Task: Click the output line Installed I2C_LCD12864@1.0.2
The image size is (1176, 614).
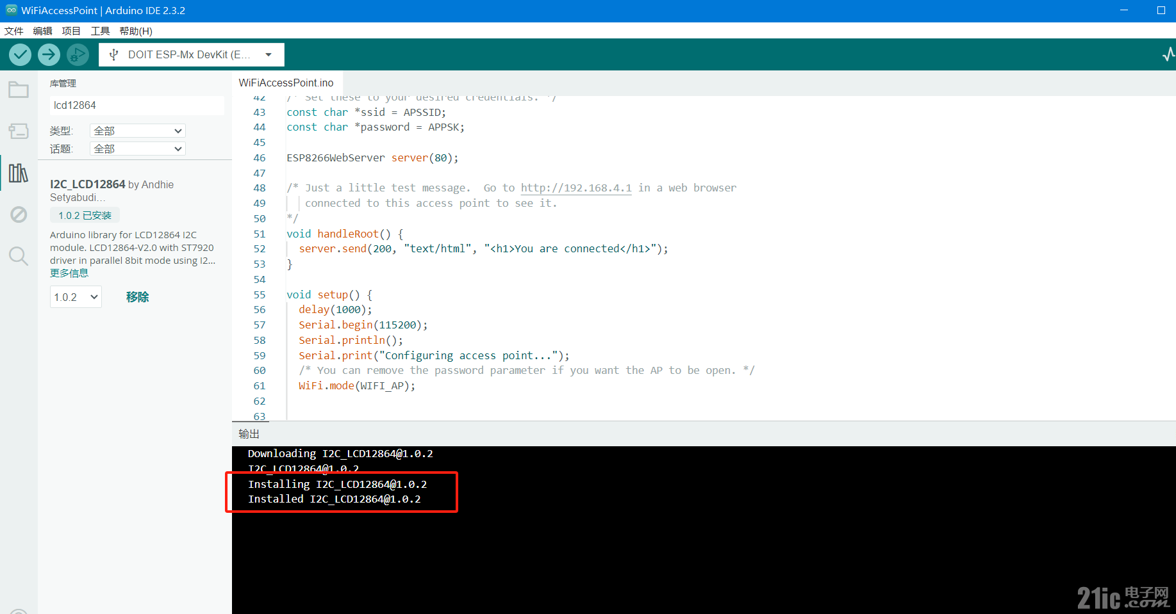Action: (x=335, y=499)
